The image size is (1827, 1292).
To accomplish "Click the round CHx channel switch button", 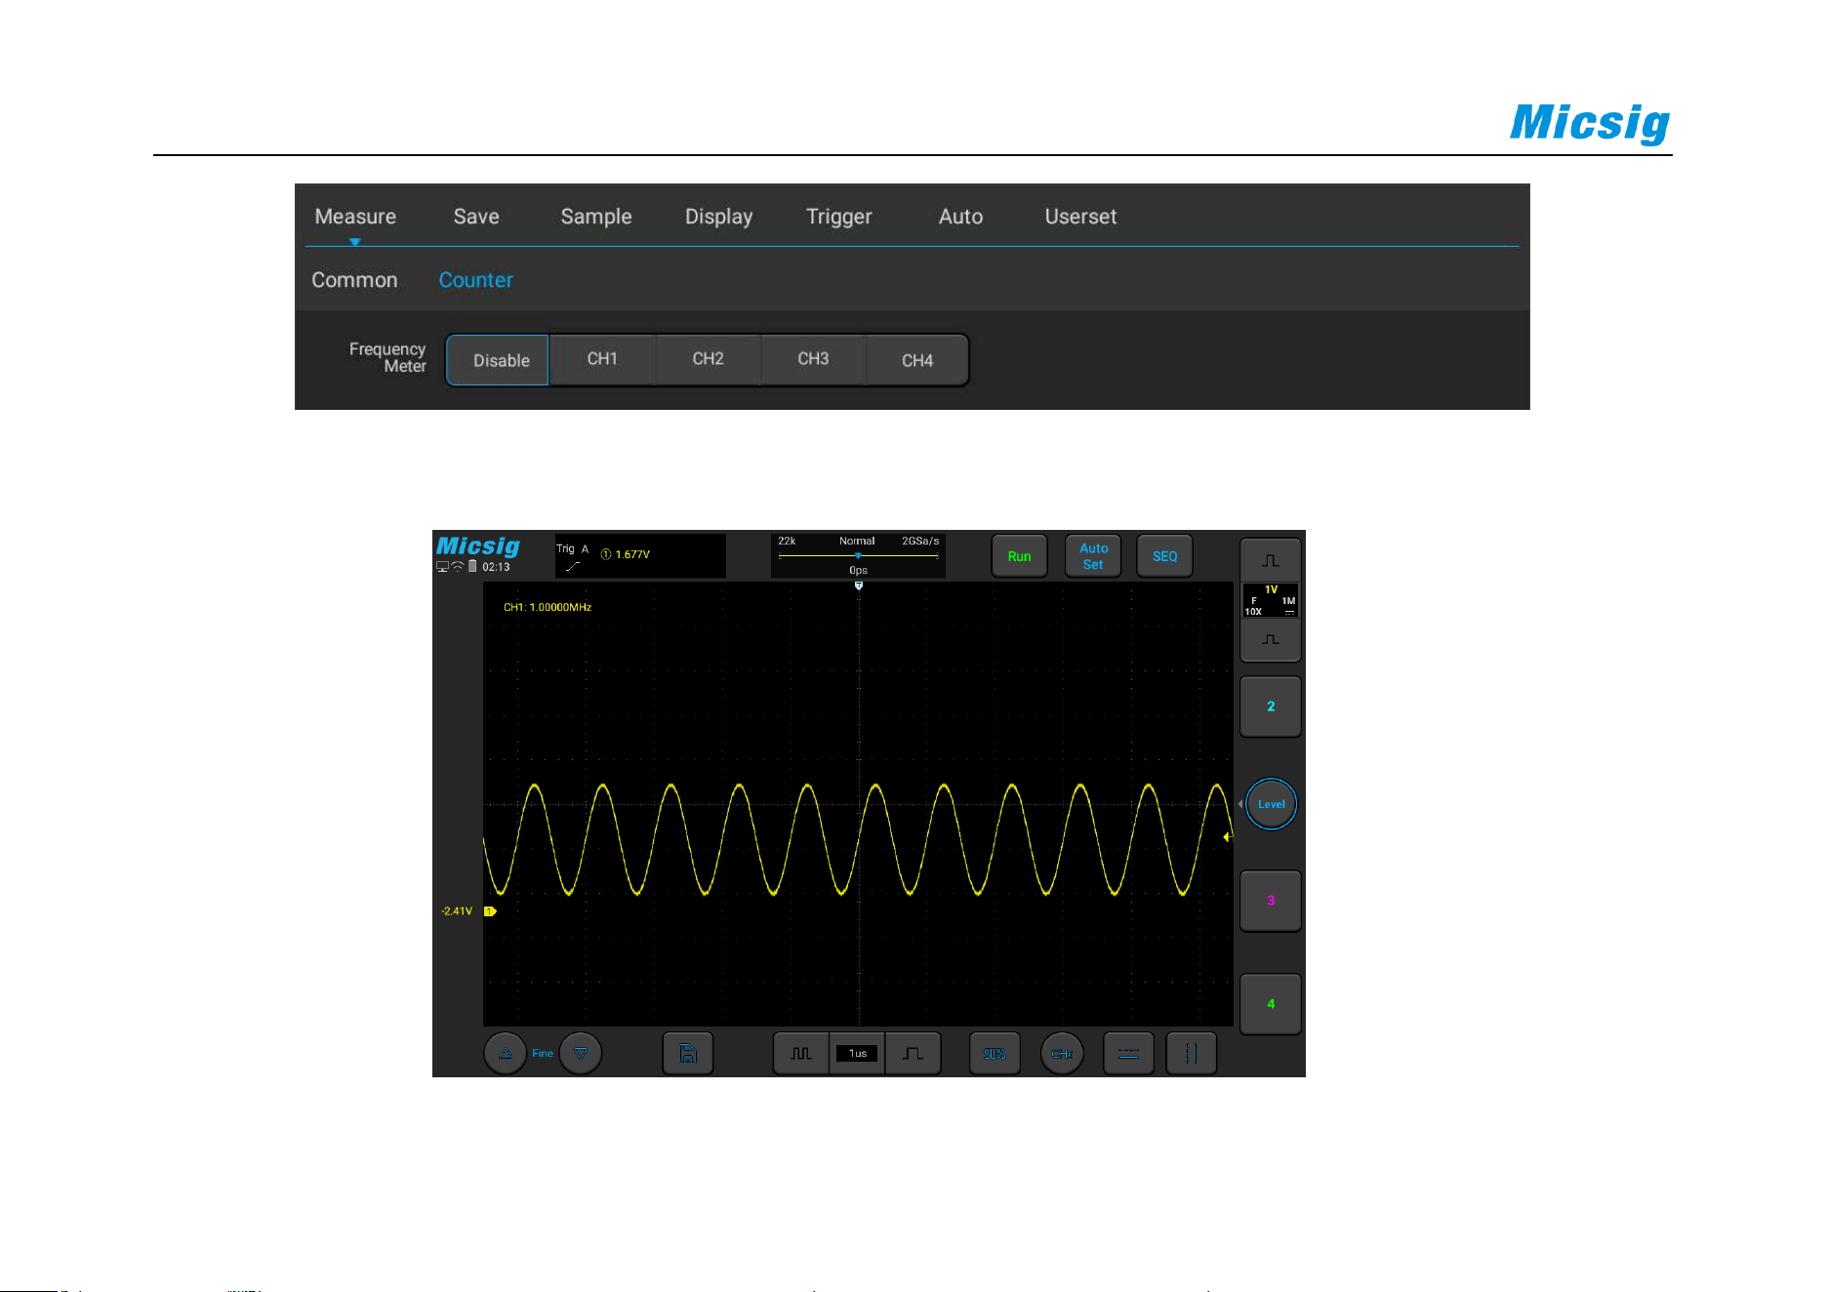I will tap(1062, 1054).
